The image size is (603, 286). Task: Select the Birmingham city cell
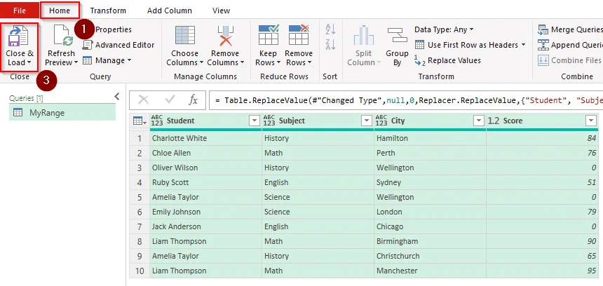pos(430,241)
